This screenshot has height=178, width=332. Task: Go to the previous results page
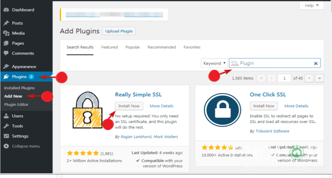272,78
